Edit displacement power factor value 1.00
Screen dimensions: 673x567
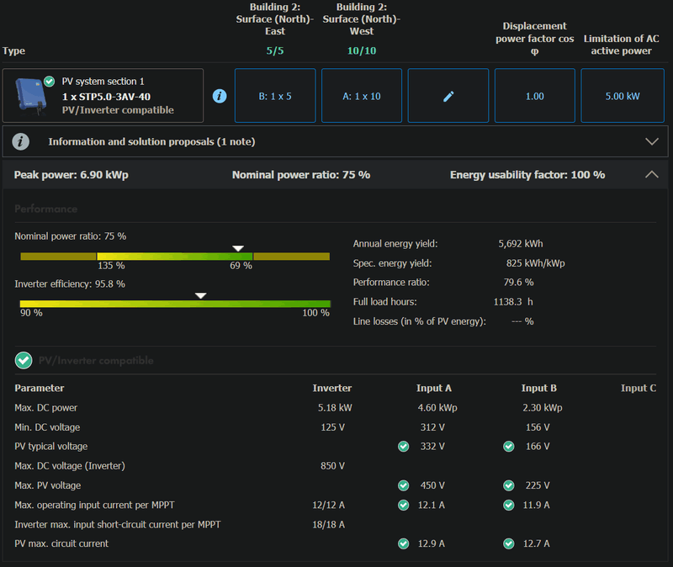[534, 96]
